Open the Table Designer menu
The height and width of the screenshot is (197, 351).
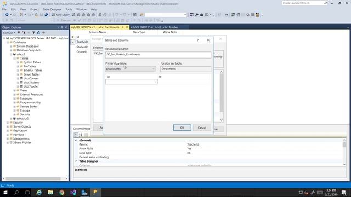pos(52,9)
